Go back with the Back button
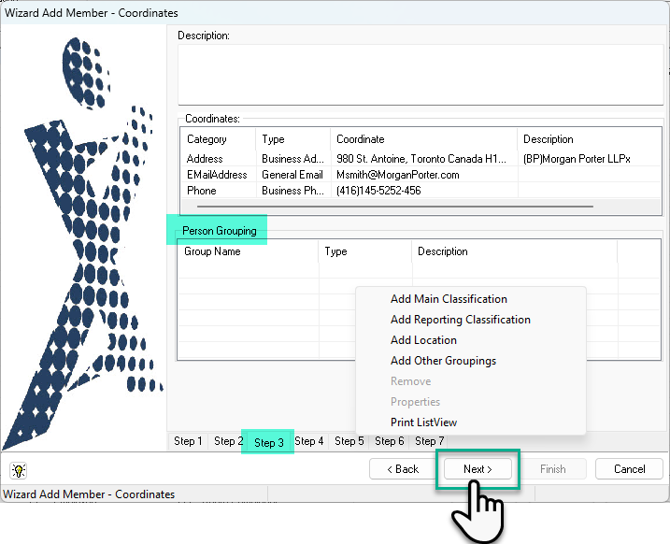 [x=403, y=469]
